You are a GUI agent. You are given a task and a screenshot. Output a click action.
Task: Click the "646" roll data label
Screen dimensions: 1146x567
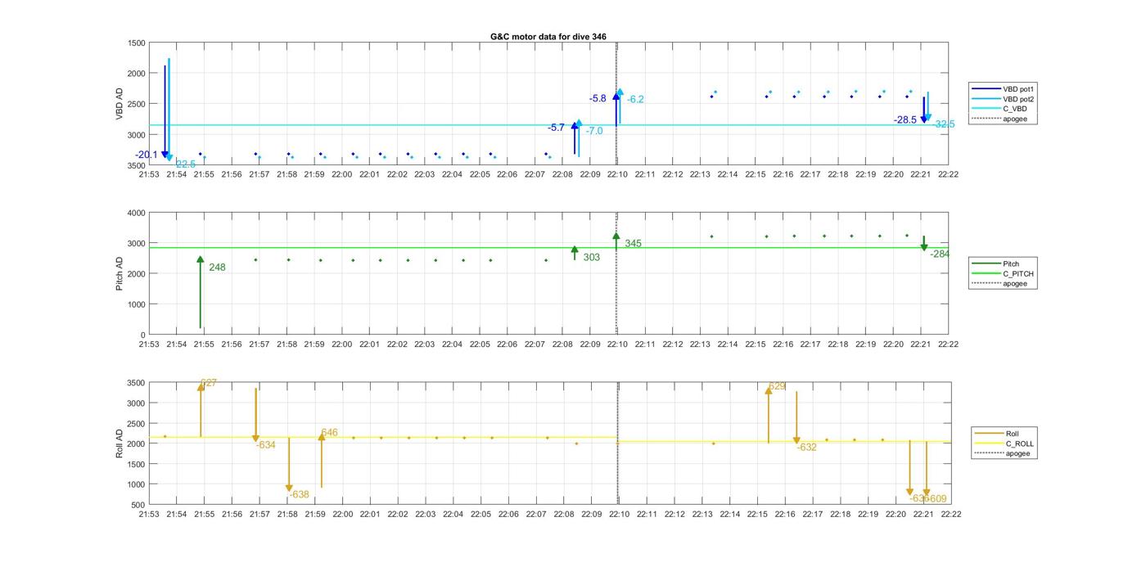click(x=329, y=433)
